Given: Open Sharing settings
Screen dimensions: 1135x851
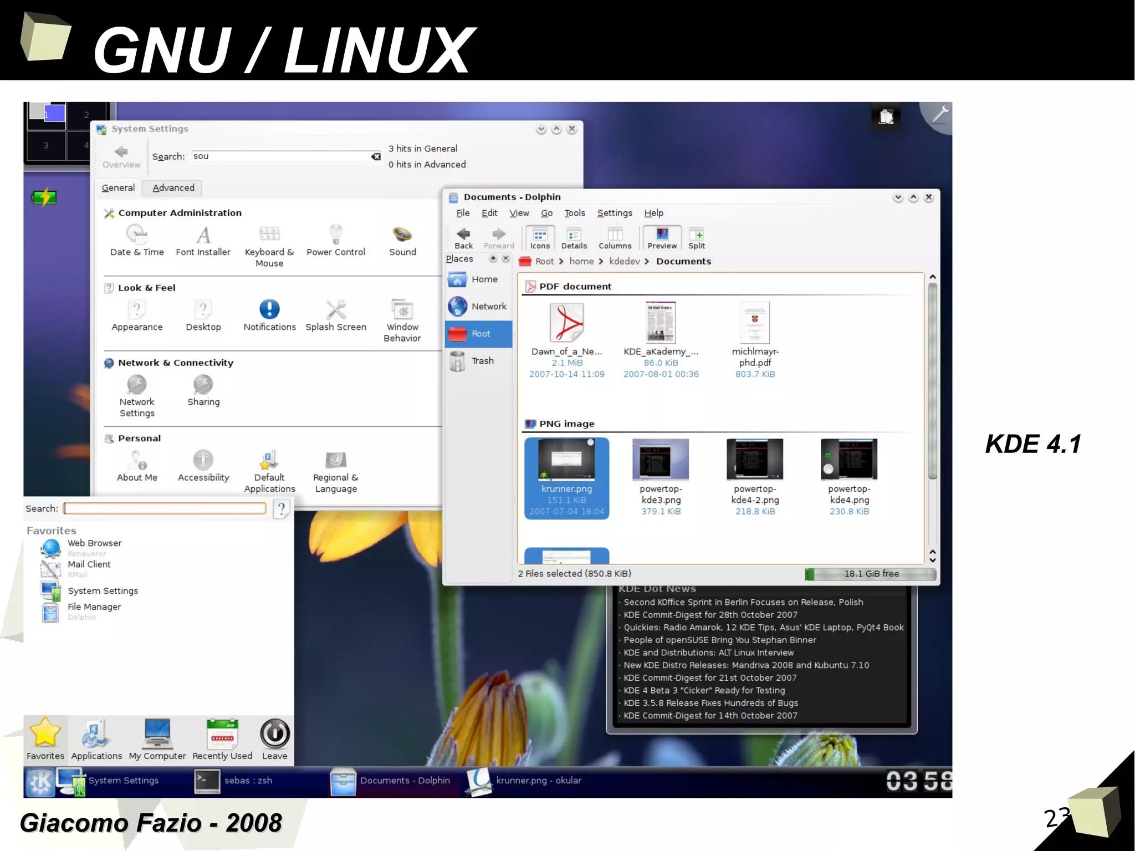Looking at the screenshot, I should coord(203,390).
